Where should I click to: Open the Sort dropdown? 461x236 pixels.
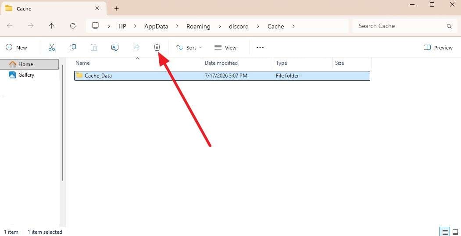click(189, 48)
